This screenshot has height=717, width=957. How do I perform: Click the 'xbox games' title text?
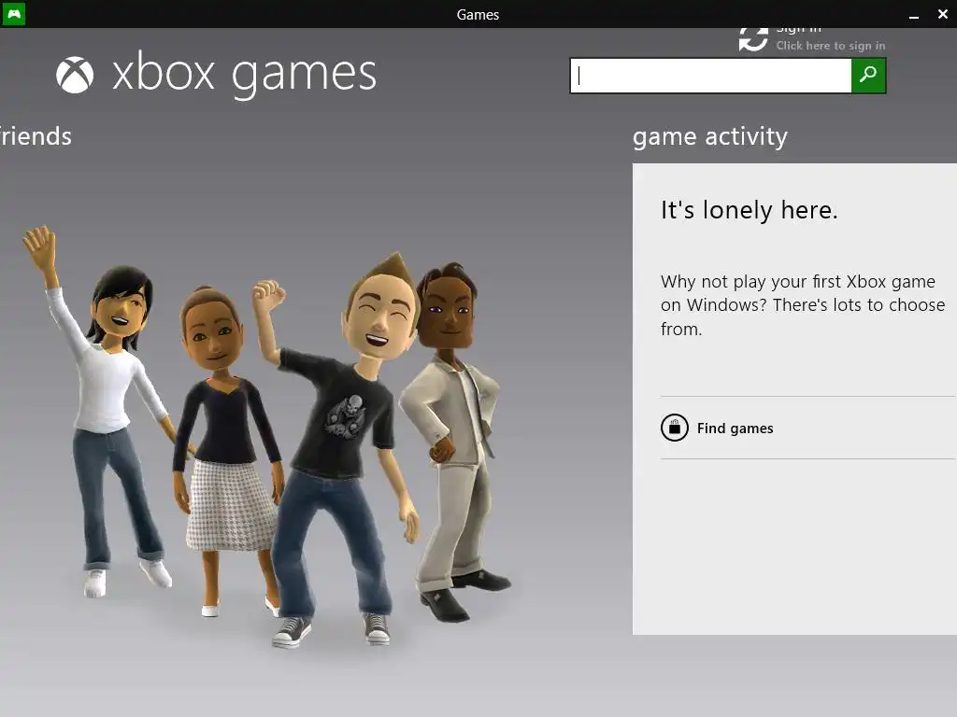(244, 75)
